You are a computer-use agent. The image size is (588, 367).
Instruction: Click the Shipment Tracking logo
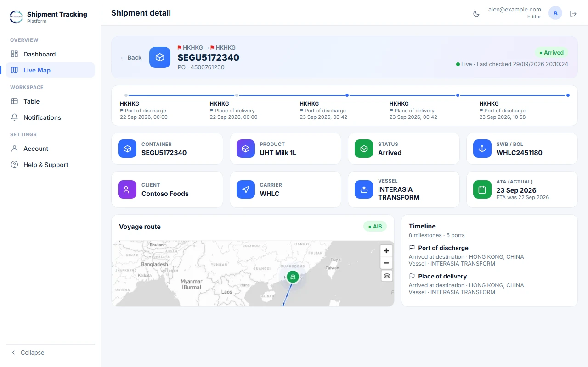(16, 17)
